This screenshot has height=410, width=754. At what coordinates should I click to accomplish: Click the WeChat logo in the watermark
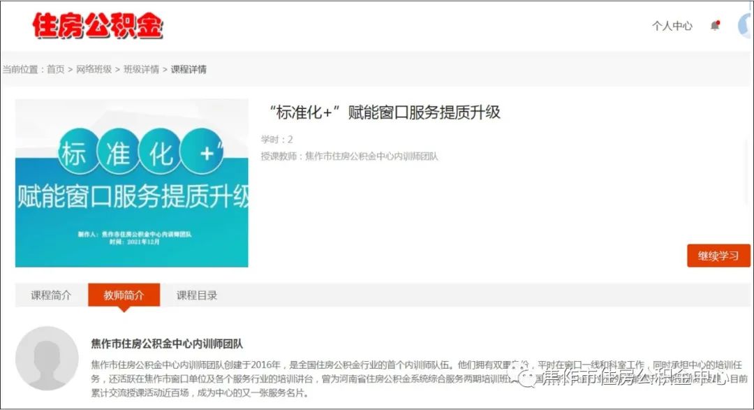[x=526, y=378]
